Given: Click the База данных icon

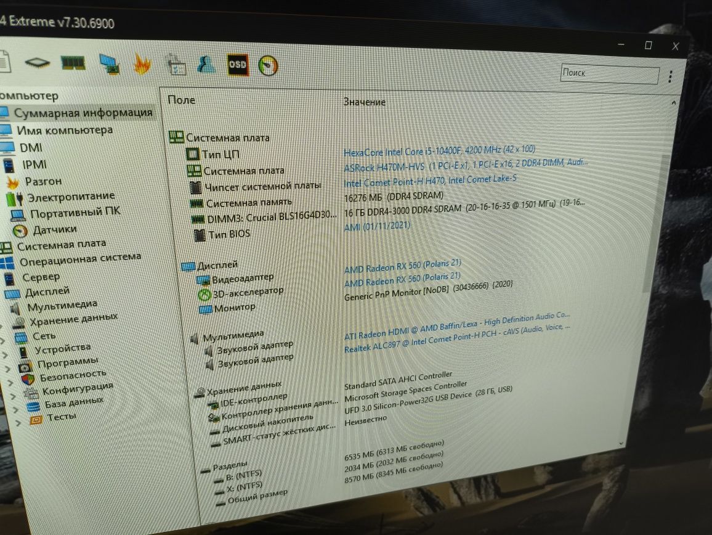Looking at the screenshot, I should click(33, 406).
